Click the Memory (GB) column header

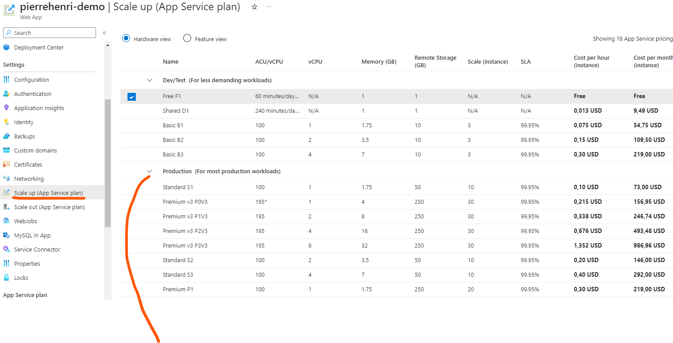(x=379, y=62)
